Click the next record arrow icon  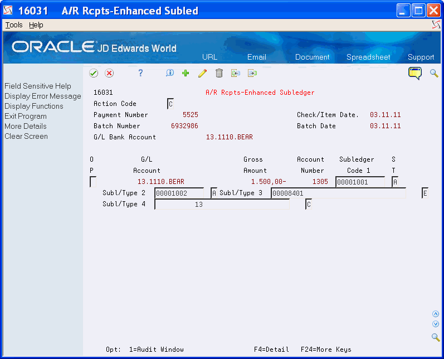point(252,73)
